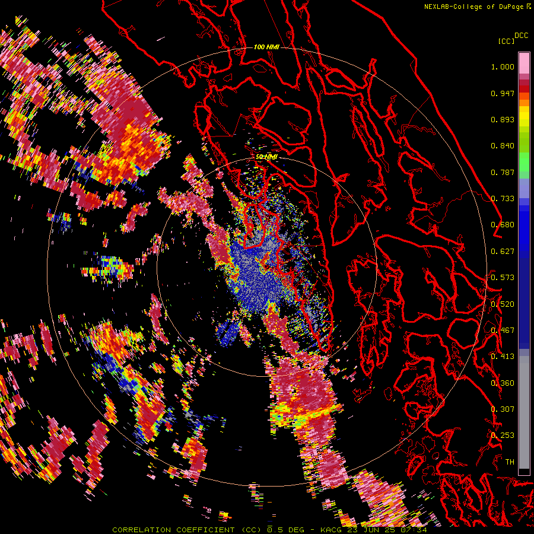Pick the light pink segment atop the color bar
Image resolution: width=534 pixels, height=534 pixels.
click(x=524, y=63)
